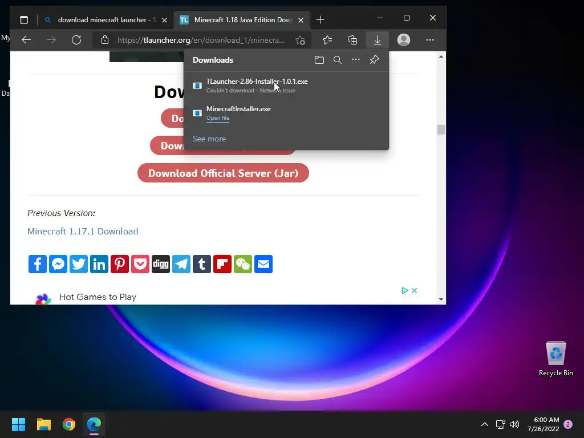Add this page to favorites
The width and height of the screenshot is (584, 438).
pos(300,40)
